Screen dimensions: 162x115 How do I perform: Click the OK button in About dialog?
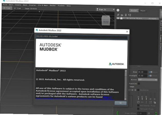pyautogui.click(x=120, y=103)
